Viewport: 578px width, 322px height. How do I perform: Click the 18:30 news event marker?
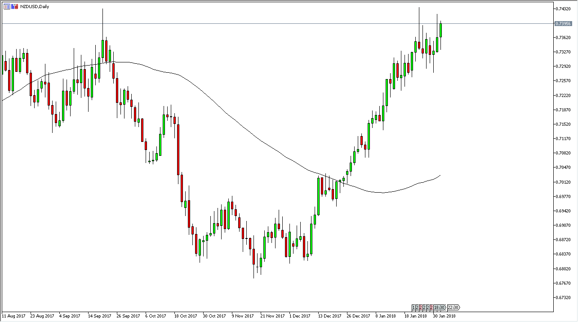pos(438,308)
